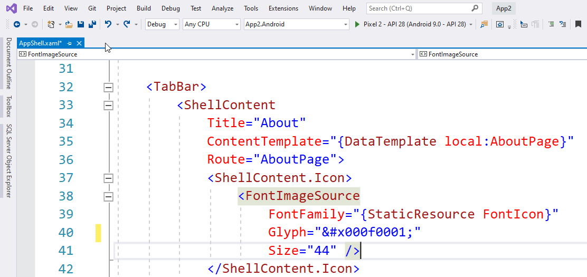Open the Document Outline side panel
This screenshot has height=277, width=587.
[x=8, y=63]
